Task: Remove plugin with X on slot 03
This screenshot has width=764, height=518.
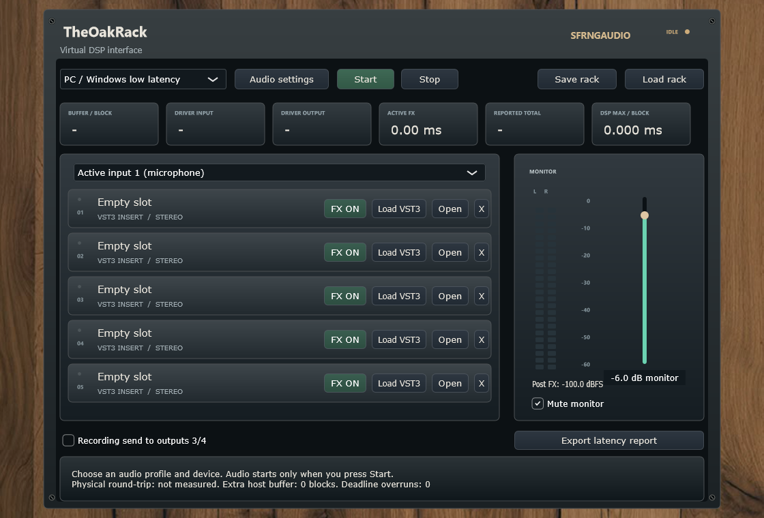Action: point(482,296)
